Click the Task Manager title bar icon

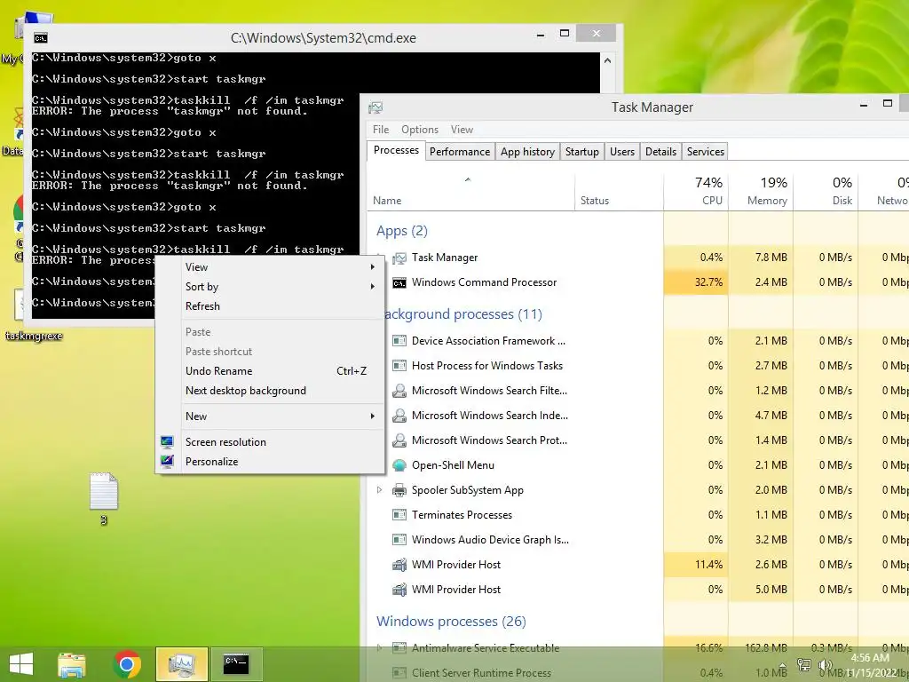pyautogui.click(x=375, y=107)
